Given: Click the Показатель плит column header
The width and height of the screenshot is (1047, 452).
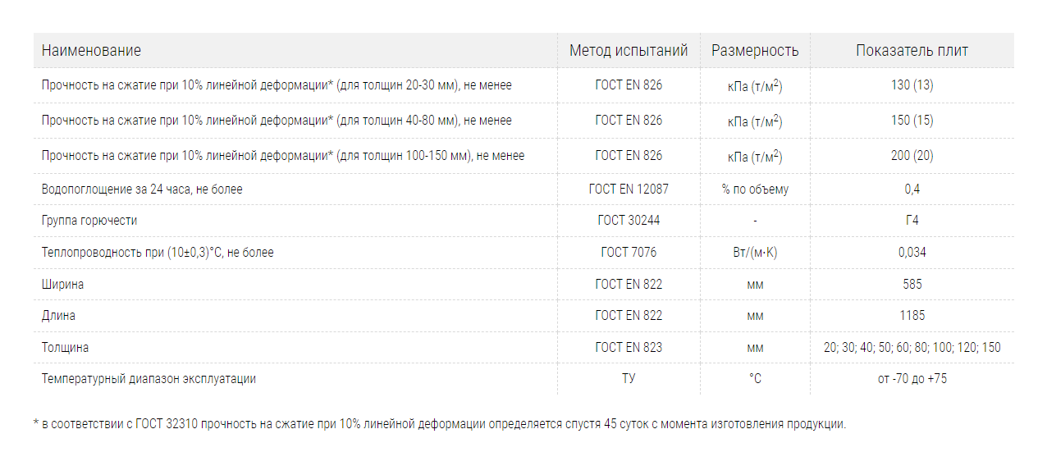Looking at the screenshot, I should [912, 51].
